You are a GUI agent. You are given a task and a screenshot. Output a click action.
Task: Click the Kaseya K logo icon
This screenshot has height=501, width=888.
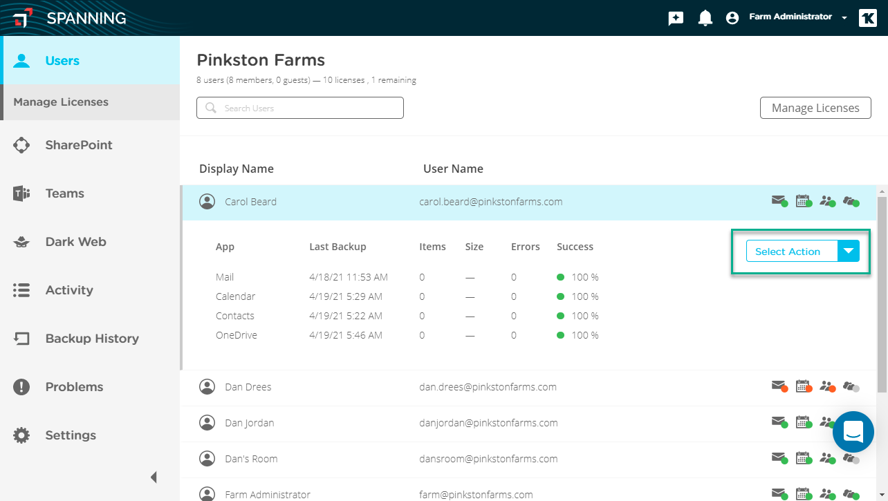click(868, 18)
